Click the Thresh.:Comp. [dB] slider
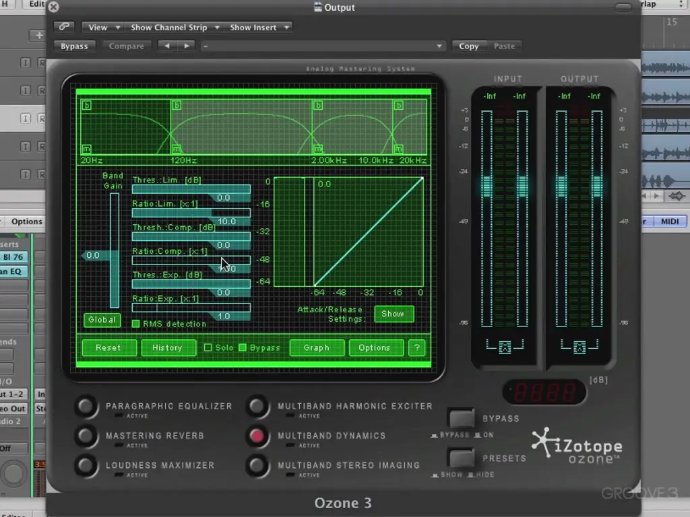This screenshot has width=690, height=517. tap(191, 236)
